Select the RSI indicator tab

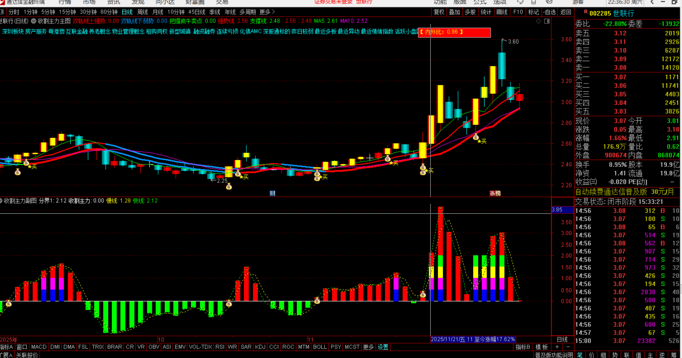click(x=220, y=347)
